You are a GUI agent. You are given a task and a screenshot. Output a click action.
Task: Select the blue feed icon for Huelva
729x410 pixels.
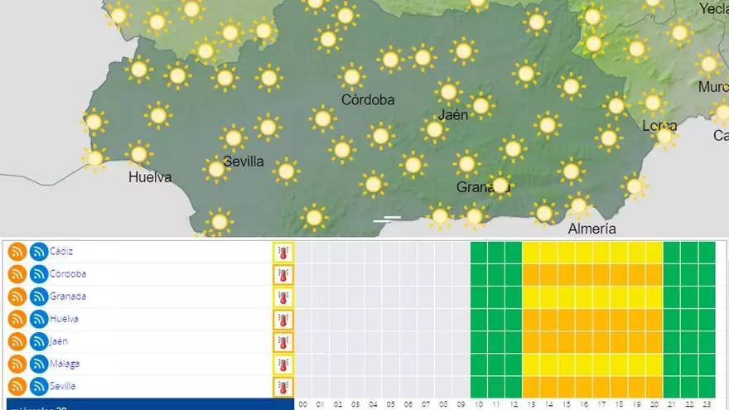coord(38,319)
